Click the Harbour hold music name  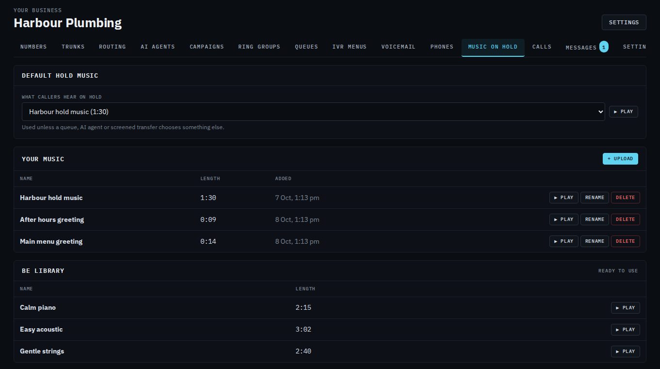[51, 198]
